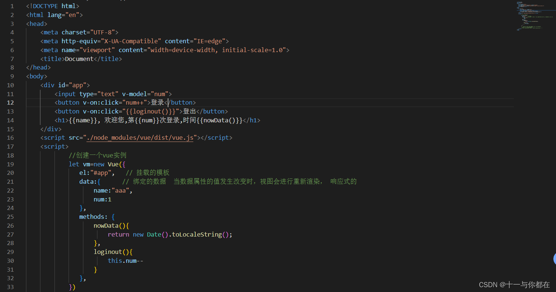The height and width of the screenshot is (292, 556).
Task: Click the "en" lang attribute value
Action: tap(72, 15)
